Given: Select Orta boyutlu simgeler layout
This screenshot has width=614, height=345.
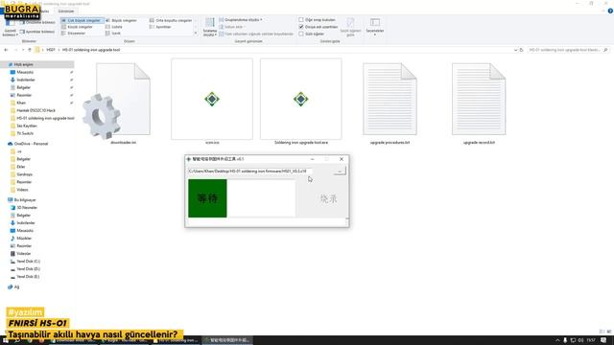Looking at the screenshot, I should [171, 20].
